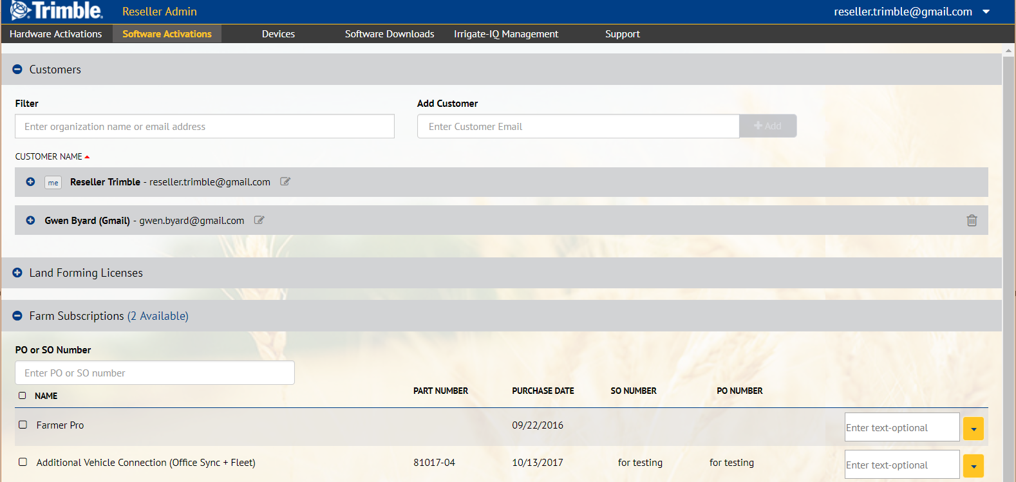Viewport: 1016px width, 482px height.
Task: Click the PURCHASE DATE column header
Action: (543, 391)
